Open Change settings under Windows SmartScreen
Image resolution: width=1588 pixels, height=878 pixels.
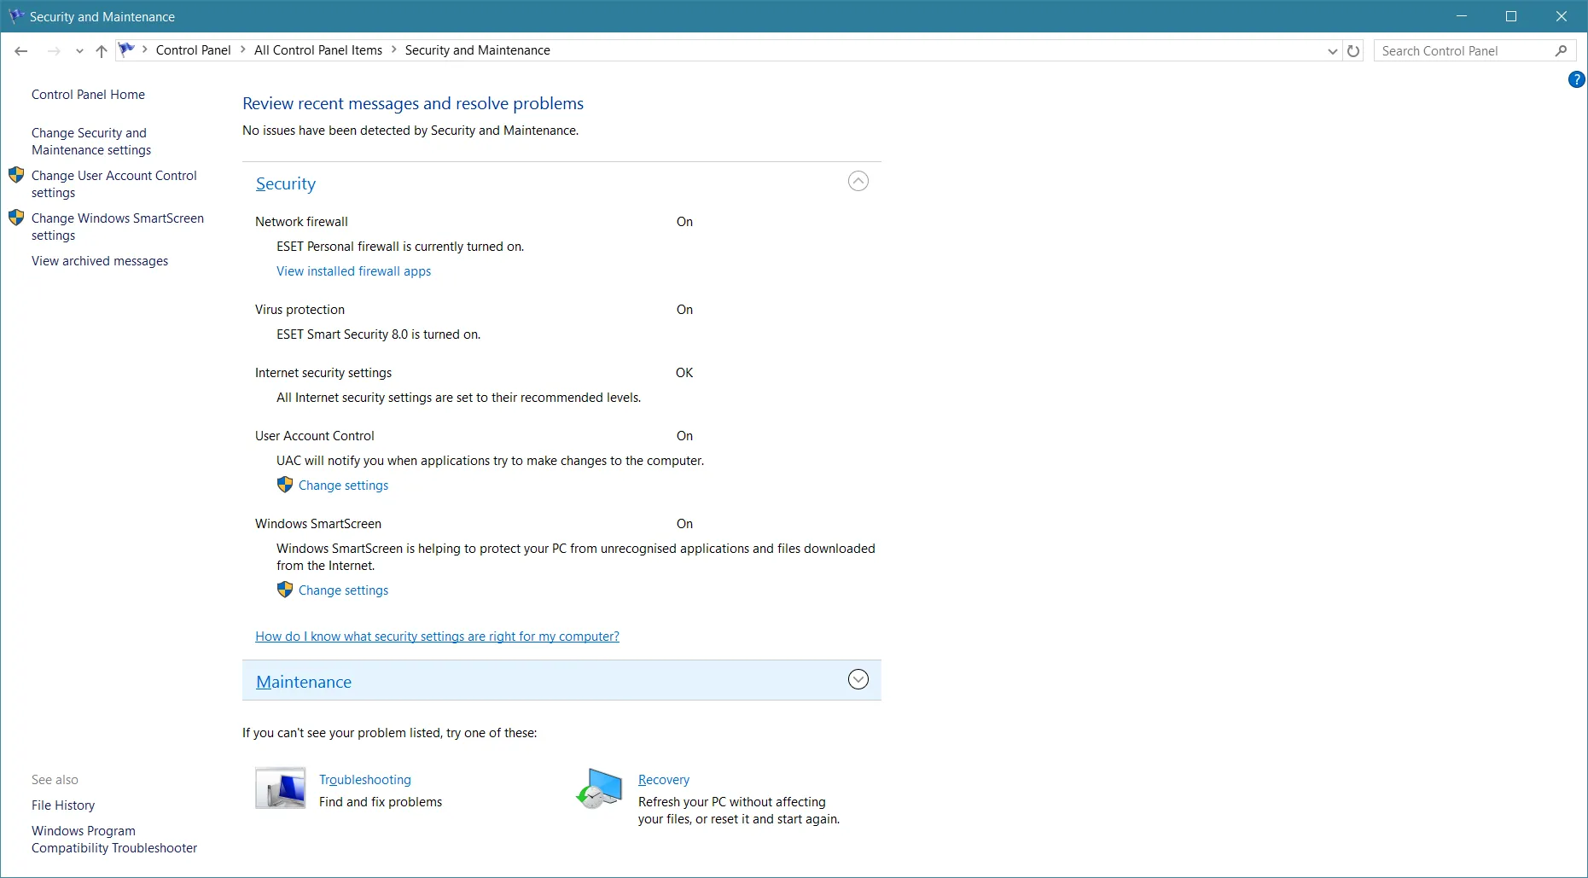(x=343, y=590)
